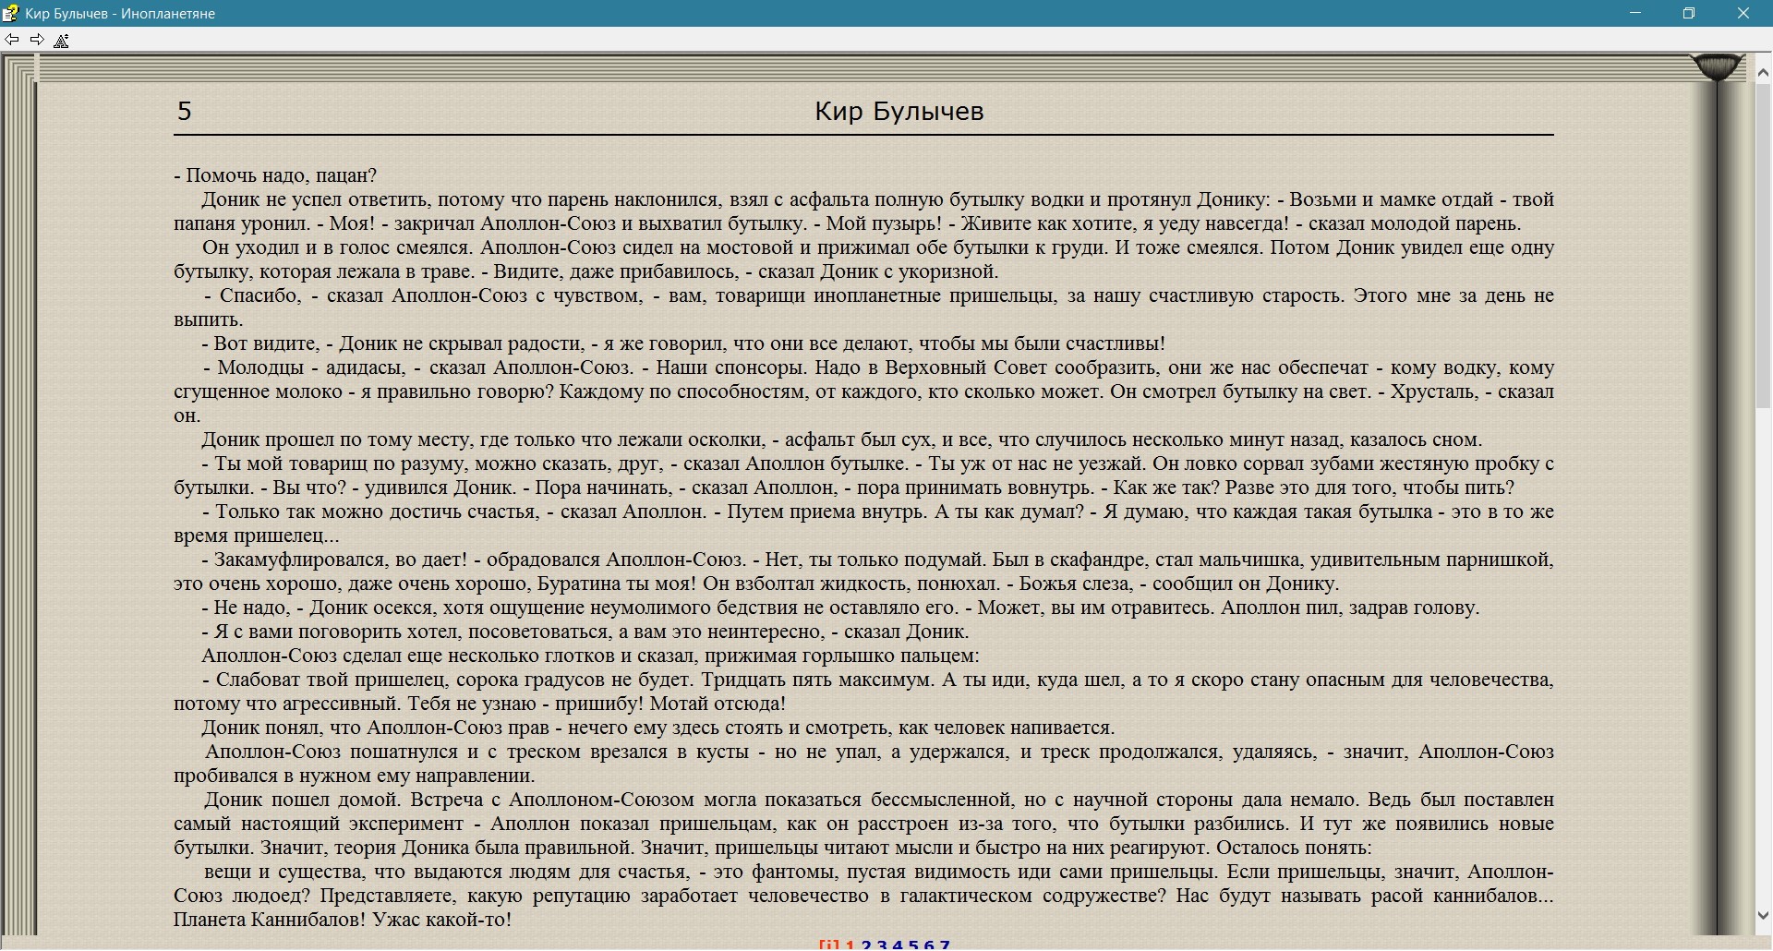Click the text "Доник не успел ответить"
This screenshot has height=951, width=1773.
[x=317, y=199]
